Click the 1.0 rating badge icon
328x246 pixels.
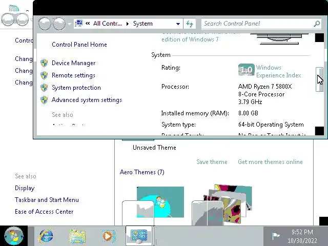(246, 70)
